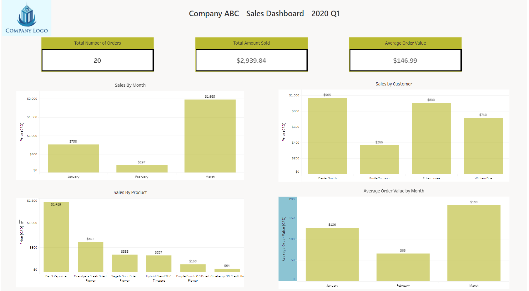
Task: Select the January bar in Sales By Month
Action: [73, 158]
